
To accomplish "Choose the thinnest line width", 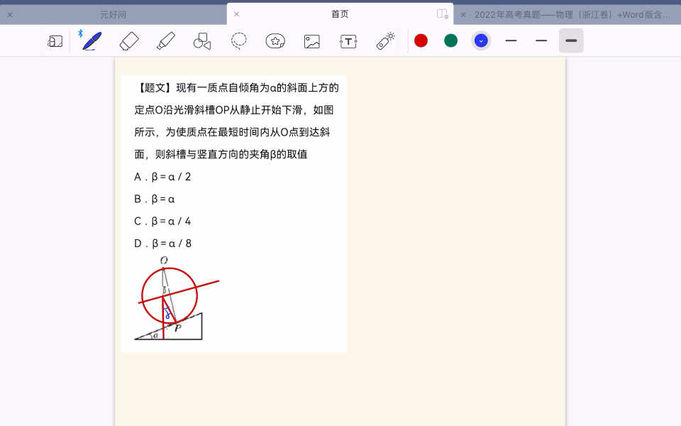I will point(511,41).
